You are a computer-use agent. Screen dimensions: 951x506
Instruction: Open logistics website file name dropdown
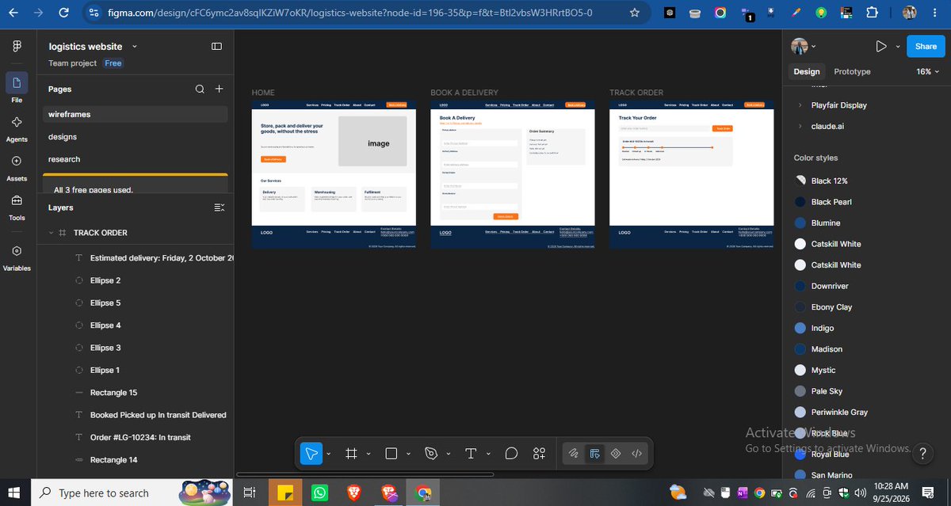[x=135, y=47]
